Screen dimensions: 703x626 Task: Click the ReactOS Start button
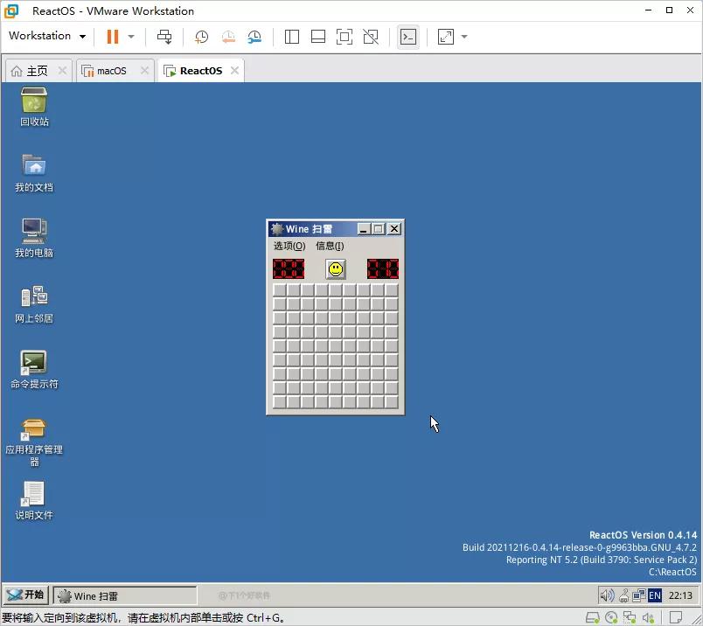coord(25,595)
